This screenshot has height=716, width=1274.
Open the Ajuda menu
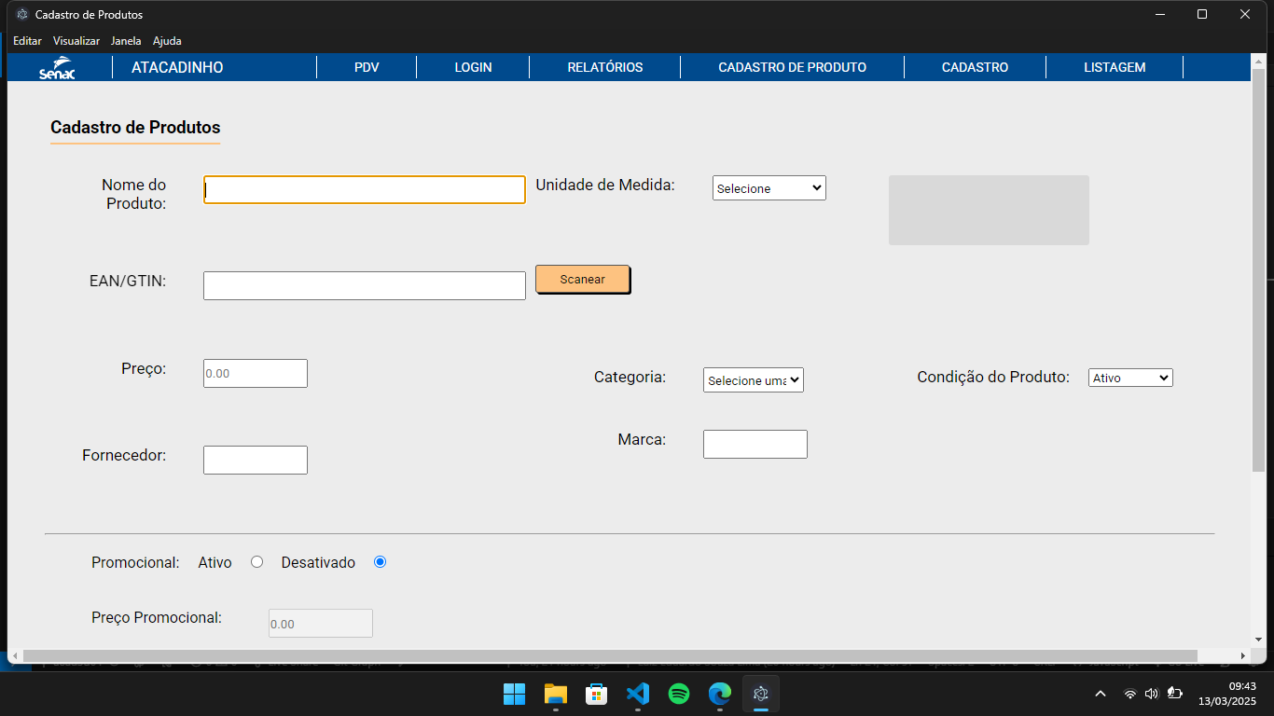[167, 41]
